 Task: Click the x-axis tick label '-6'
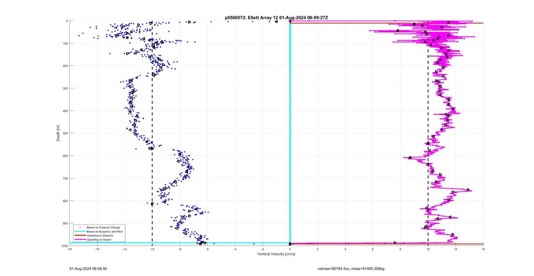point(207,249)
